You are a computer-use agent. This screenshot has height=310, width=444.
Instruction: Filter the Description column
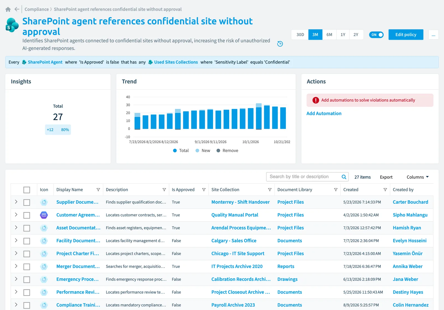pos(164,190)
